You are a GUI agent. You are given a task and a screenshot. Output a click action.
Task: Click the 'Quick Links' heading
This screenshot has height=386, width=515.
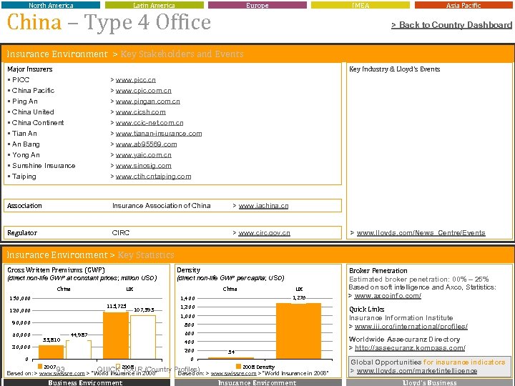pos(366,310)
